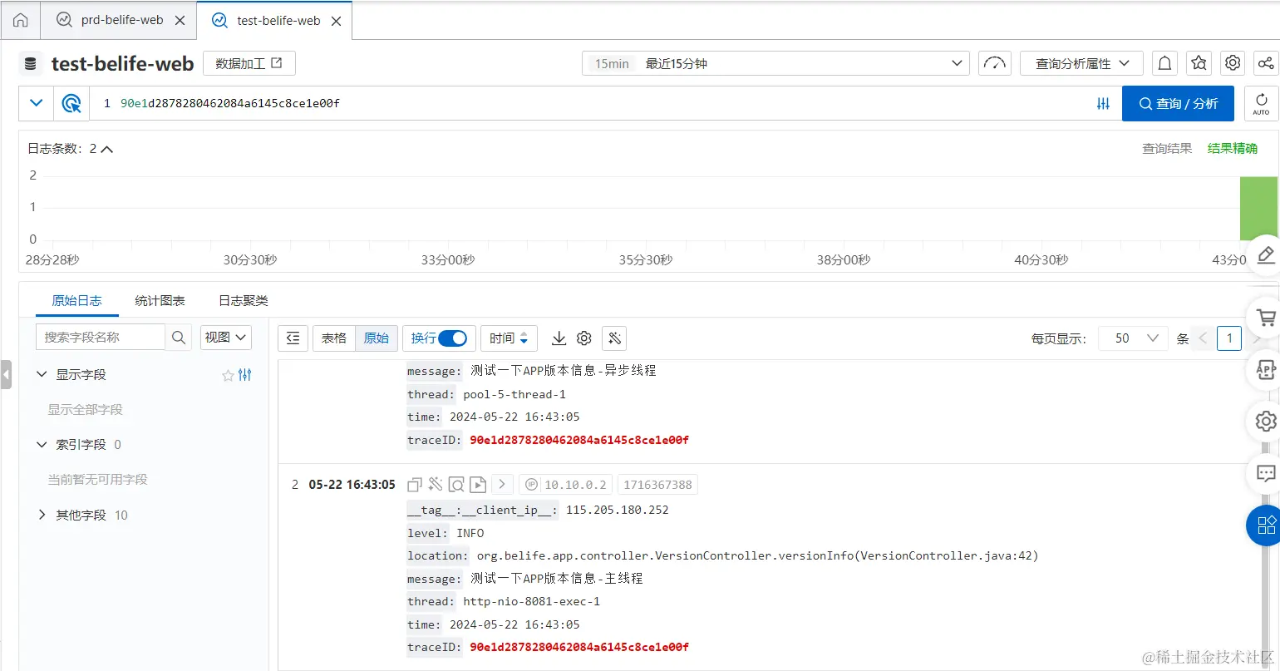The image size is (1280, 671).
Task: Click 显示全部字段
Action: click(x=85, y=409)
